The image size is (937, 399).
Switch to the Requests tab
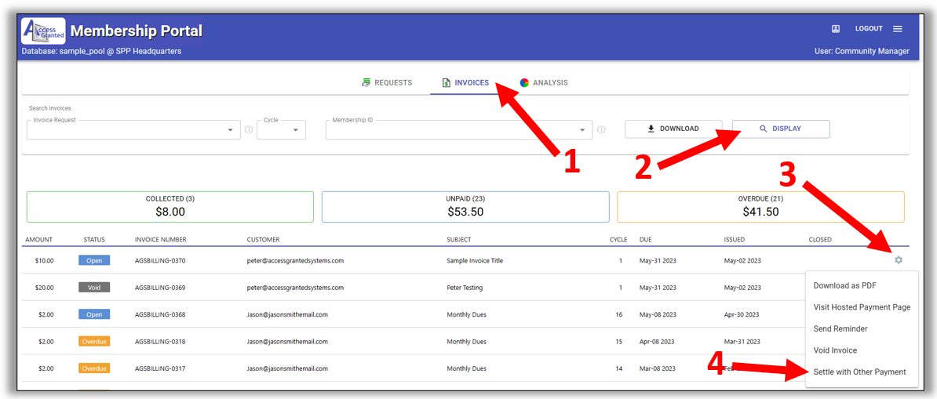387,83
